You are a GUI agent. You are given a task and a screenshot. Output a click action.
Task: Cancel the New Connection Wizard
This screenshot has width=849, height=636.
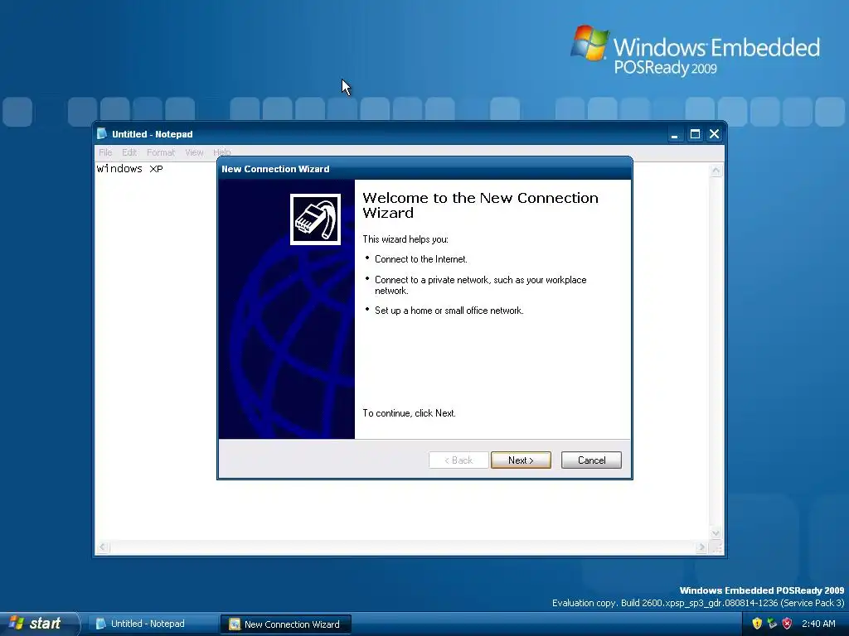pyautogui.click(x=591, y=460)
